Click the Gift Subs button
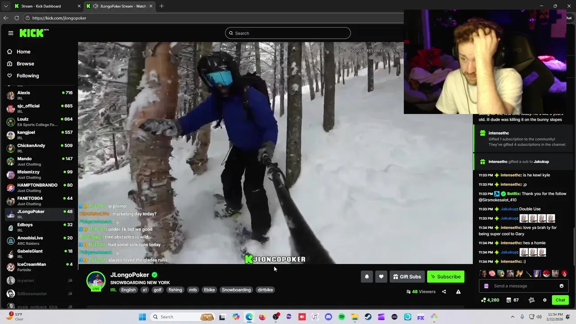The image size is (576, 324). tap(407, 277)
